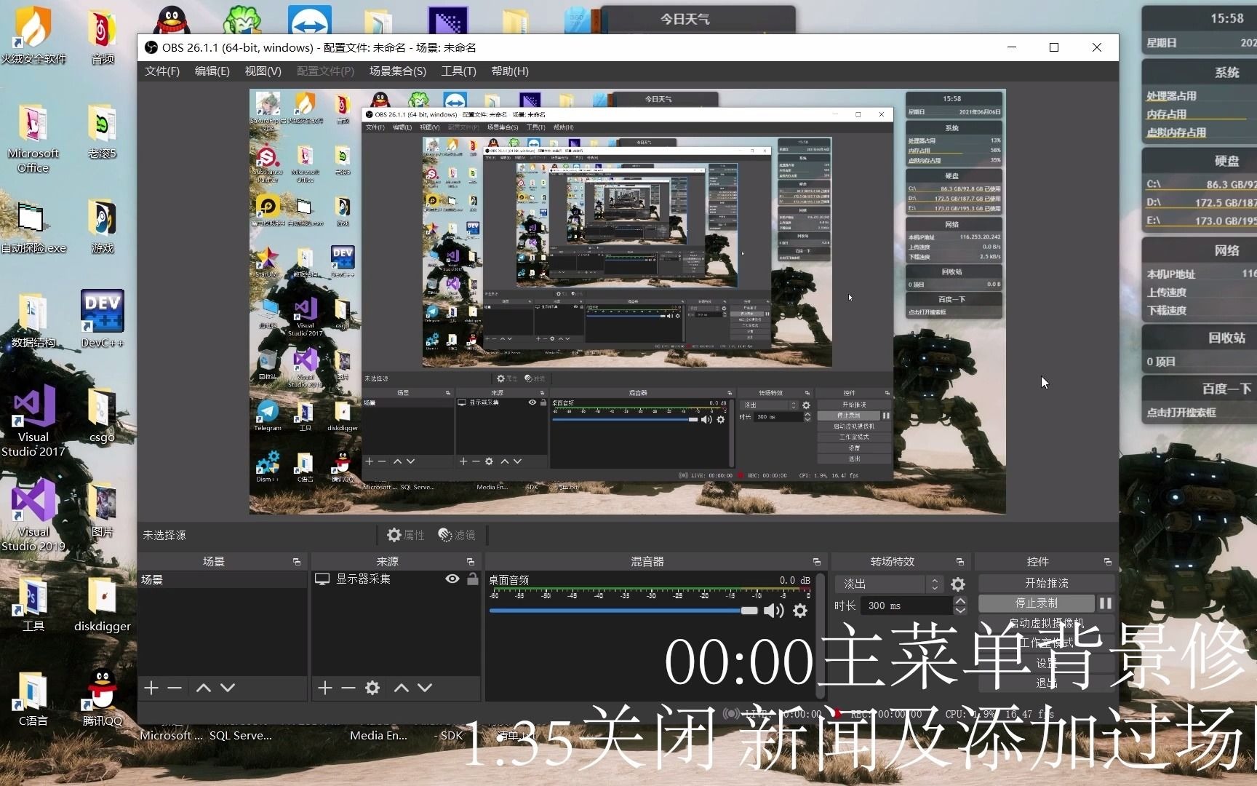The image size is (1257, 786).
Task: Remove selected scene with minus
Action: 175,688
